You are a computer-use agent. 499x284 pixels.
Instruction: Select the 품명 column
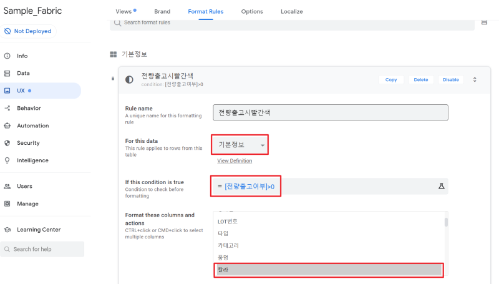pyautogui.click(x=329, y=258)
